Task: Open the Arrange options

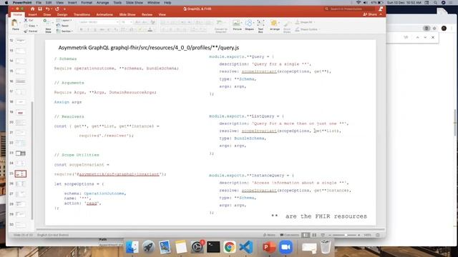Action: 274,25
